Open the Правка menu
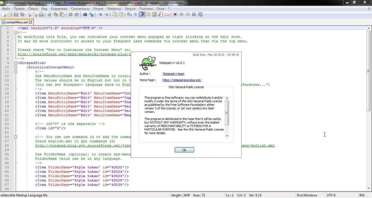The image size is (372, 198). coord(19,9)
